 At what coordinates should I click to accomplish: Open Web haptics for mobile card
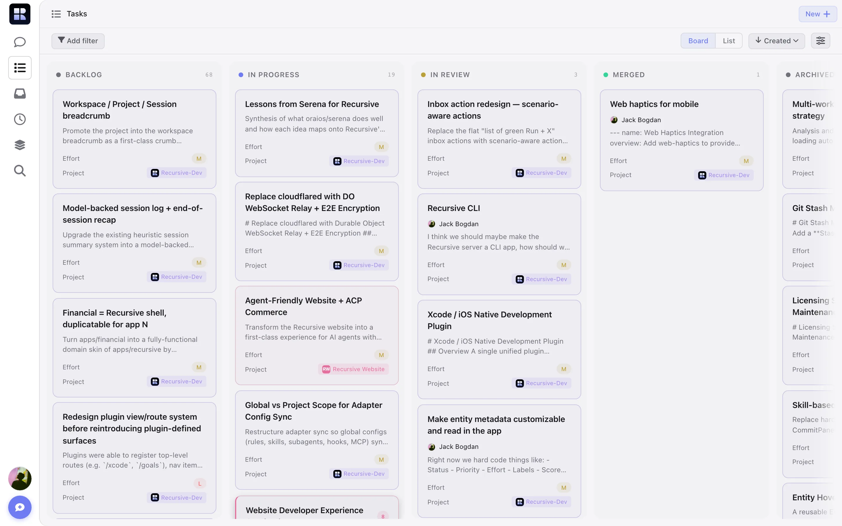coord(681,140)
